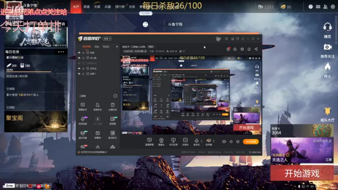Image resolution: width=338 pixels, height=190 pixels.
Task: Edit the stream title with the pencil icon
Action: click(145, 51)
